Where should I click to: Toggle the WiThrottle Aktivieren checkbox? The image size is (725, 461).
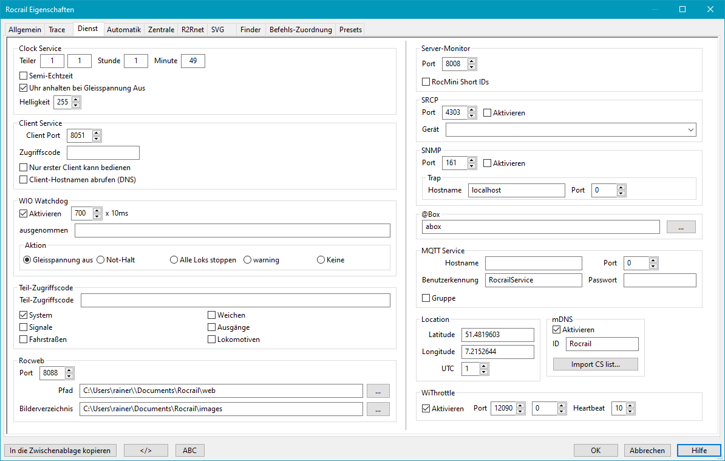click(x=426, y=409)
